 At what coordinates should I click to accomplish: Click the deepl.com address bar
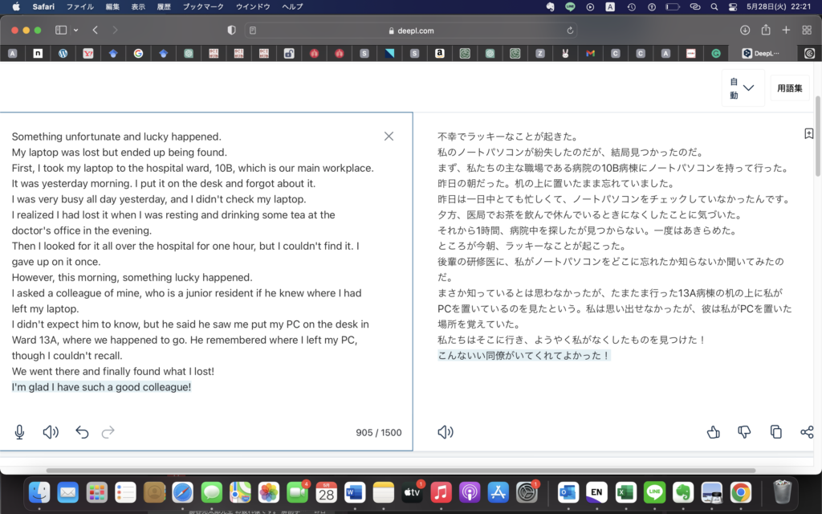pyautogui.click(x=410, y=31)
